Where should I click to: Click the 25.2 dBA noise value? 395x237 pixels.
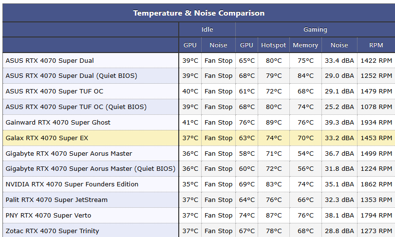click(x=339, y=107)
